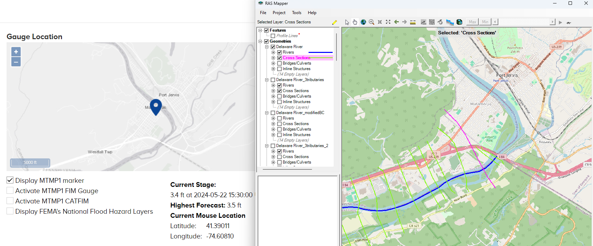Uncheck the Rivers layer under Delaware River
The width and height of the screenshot is (593, 246).
point(280,52)
